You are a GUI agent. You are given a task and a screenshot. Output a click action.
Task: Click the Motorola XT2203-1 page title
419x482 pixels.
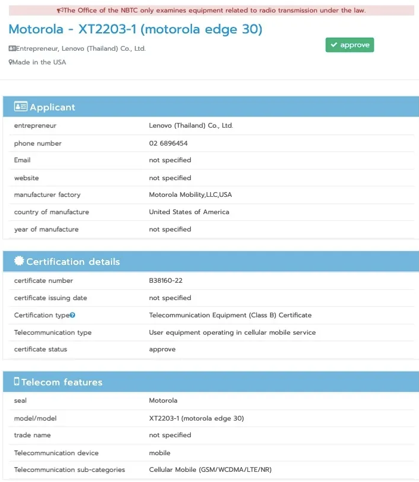click(135, 29)
